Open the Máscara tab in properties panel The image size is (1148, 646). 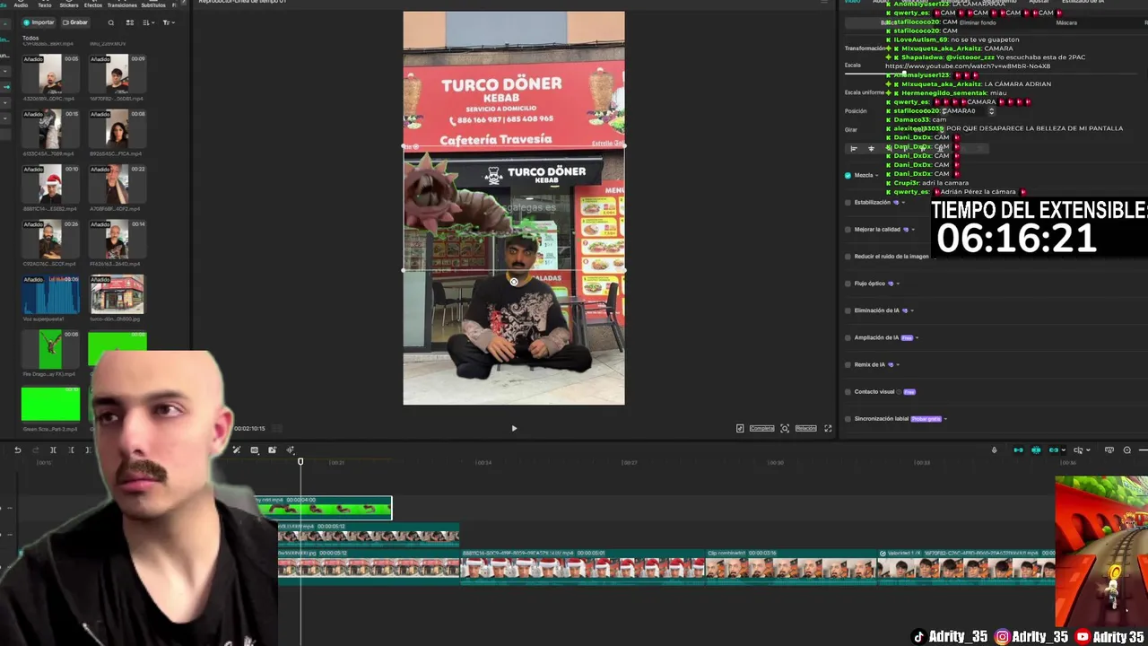point(1066,22)
